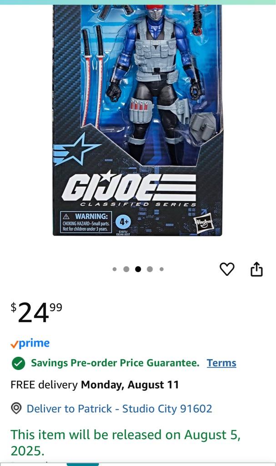Tap the FREE delivery Monday, August 11 line
The image size is (276, 466).
pos(95,385)
